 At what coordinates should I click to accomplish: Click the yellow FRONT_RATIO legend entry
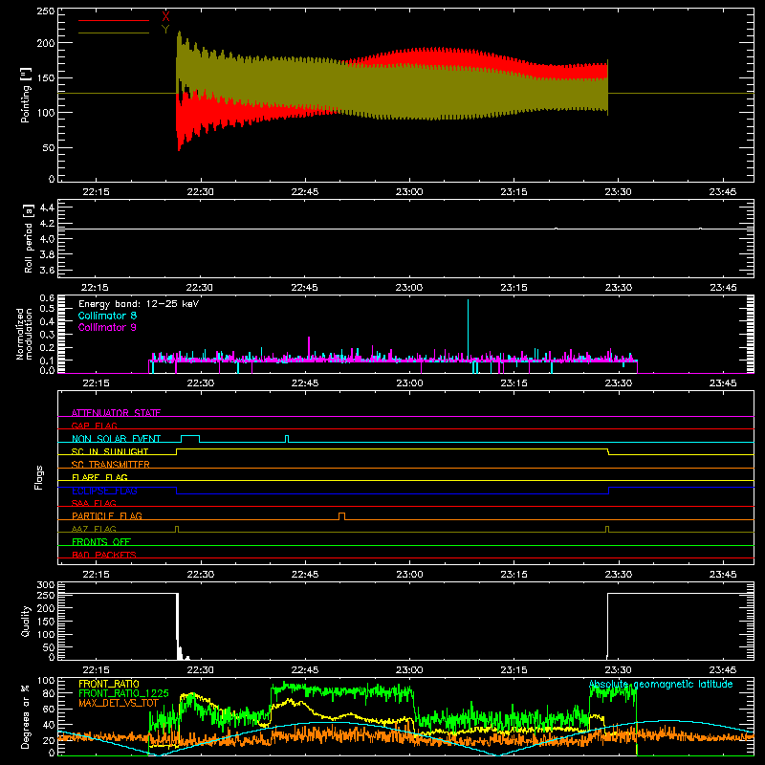coord(109,684)
